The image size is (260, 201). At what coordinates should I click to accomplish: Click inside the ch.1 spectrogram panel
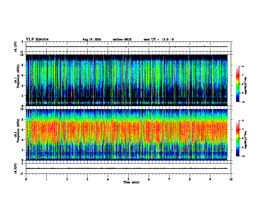[x=127, y=80]
